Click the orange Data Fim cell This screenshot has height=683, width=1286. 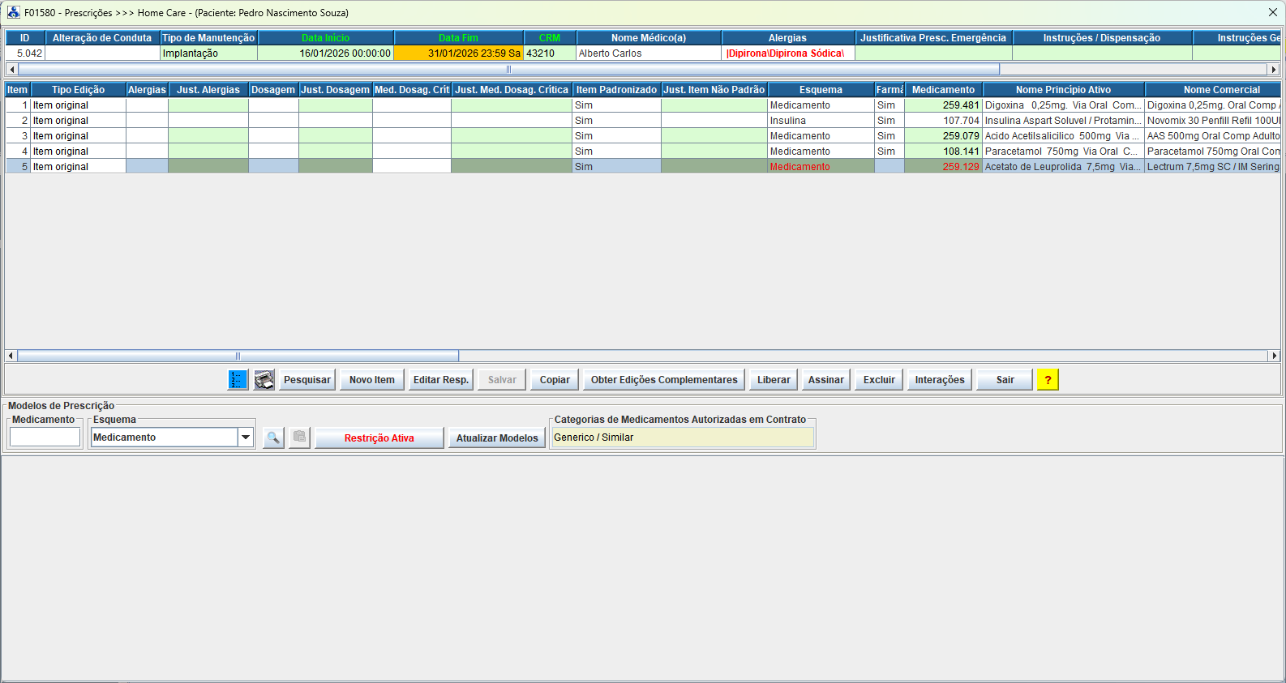(x=458, y=53)
